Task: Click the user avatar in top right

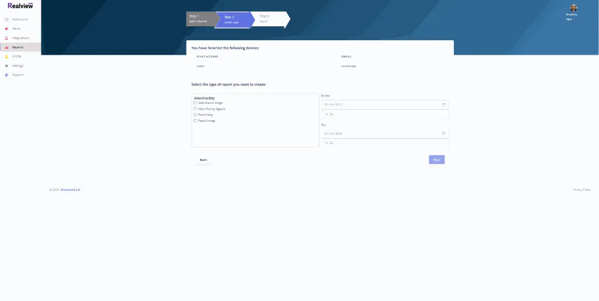Action: pyautogui.click(x=573, y=8)
